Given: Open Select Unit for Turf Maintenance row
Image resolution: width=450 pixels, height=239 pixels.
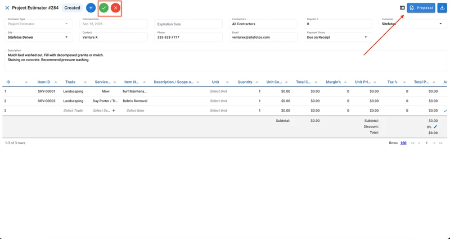Looking at the screenshot, I should 218,91.
